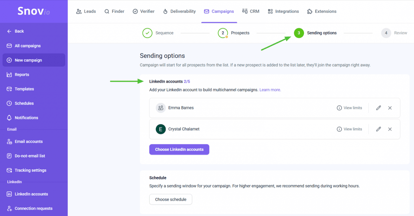Open the Verifier tool from top navigation

point(143,11)
